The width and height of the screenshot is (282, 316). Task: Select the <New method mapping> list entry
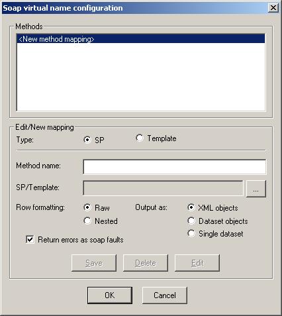coord(141,39)
